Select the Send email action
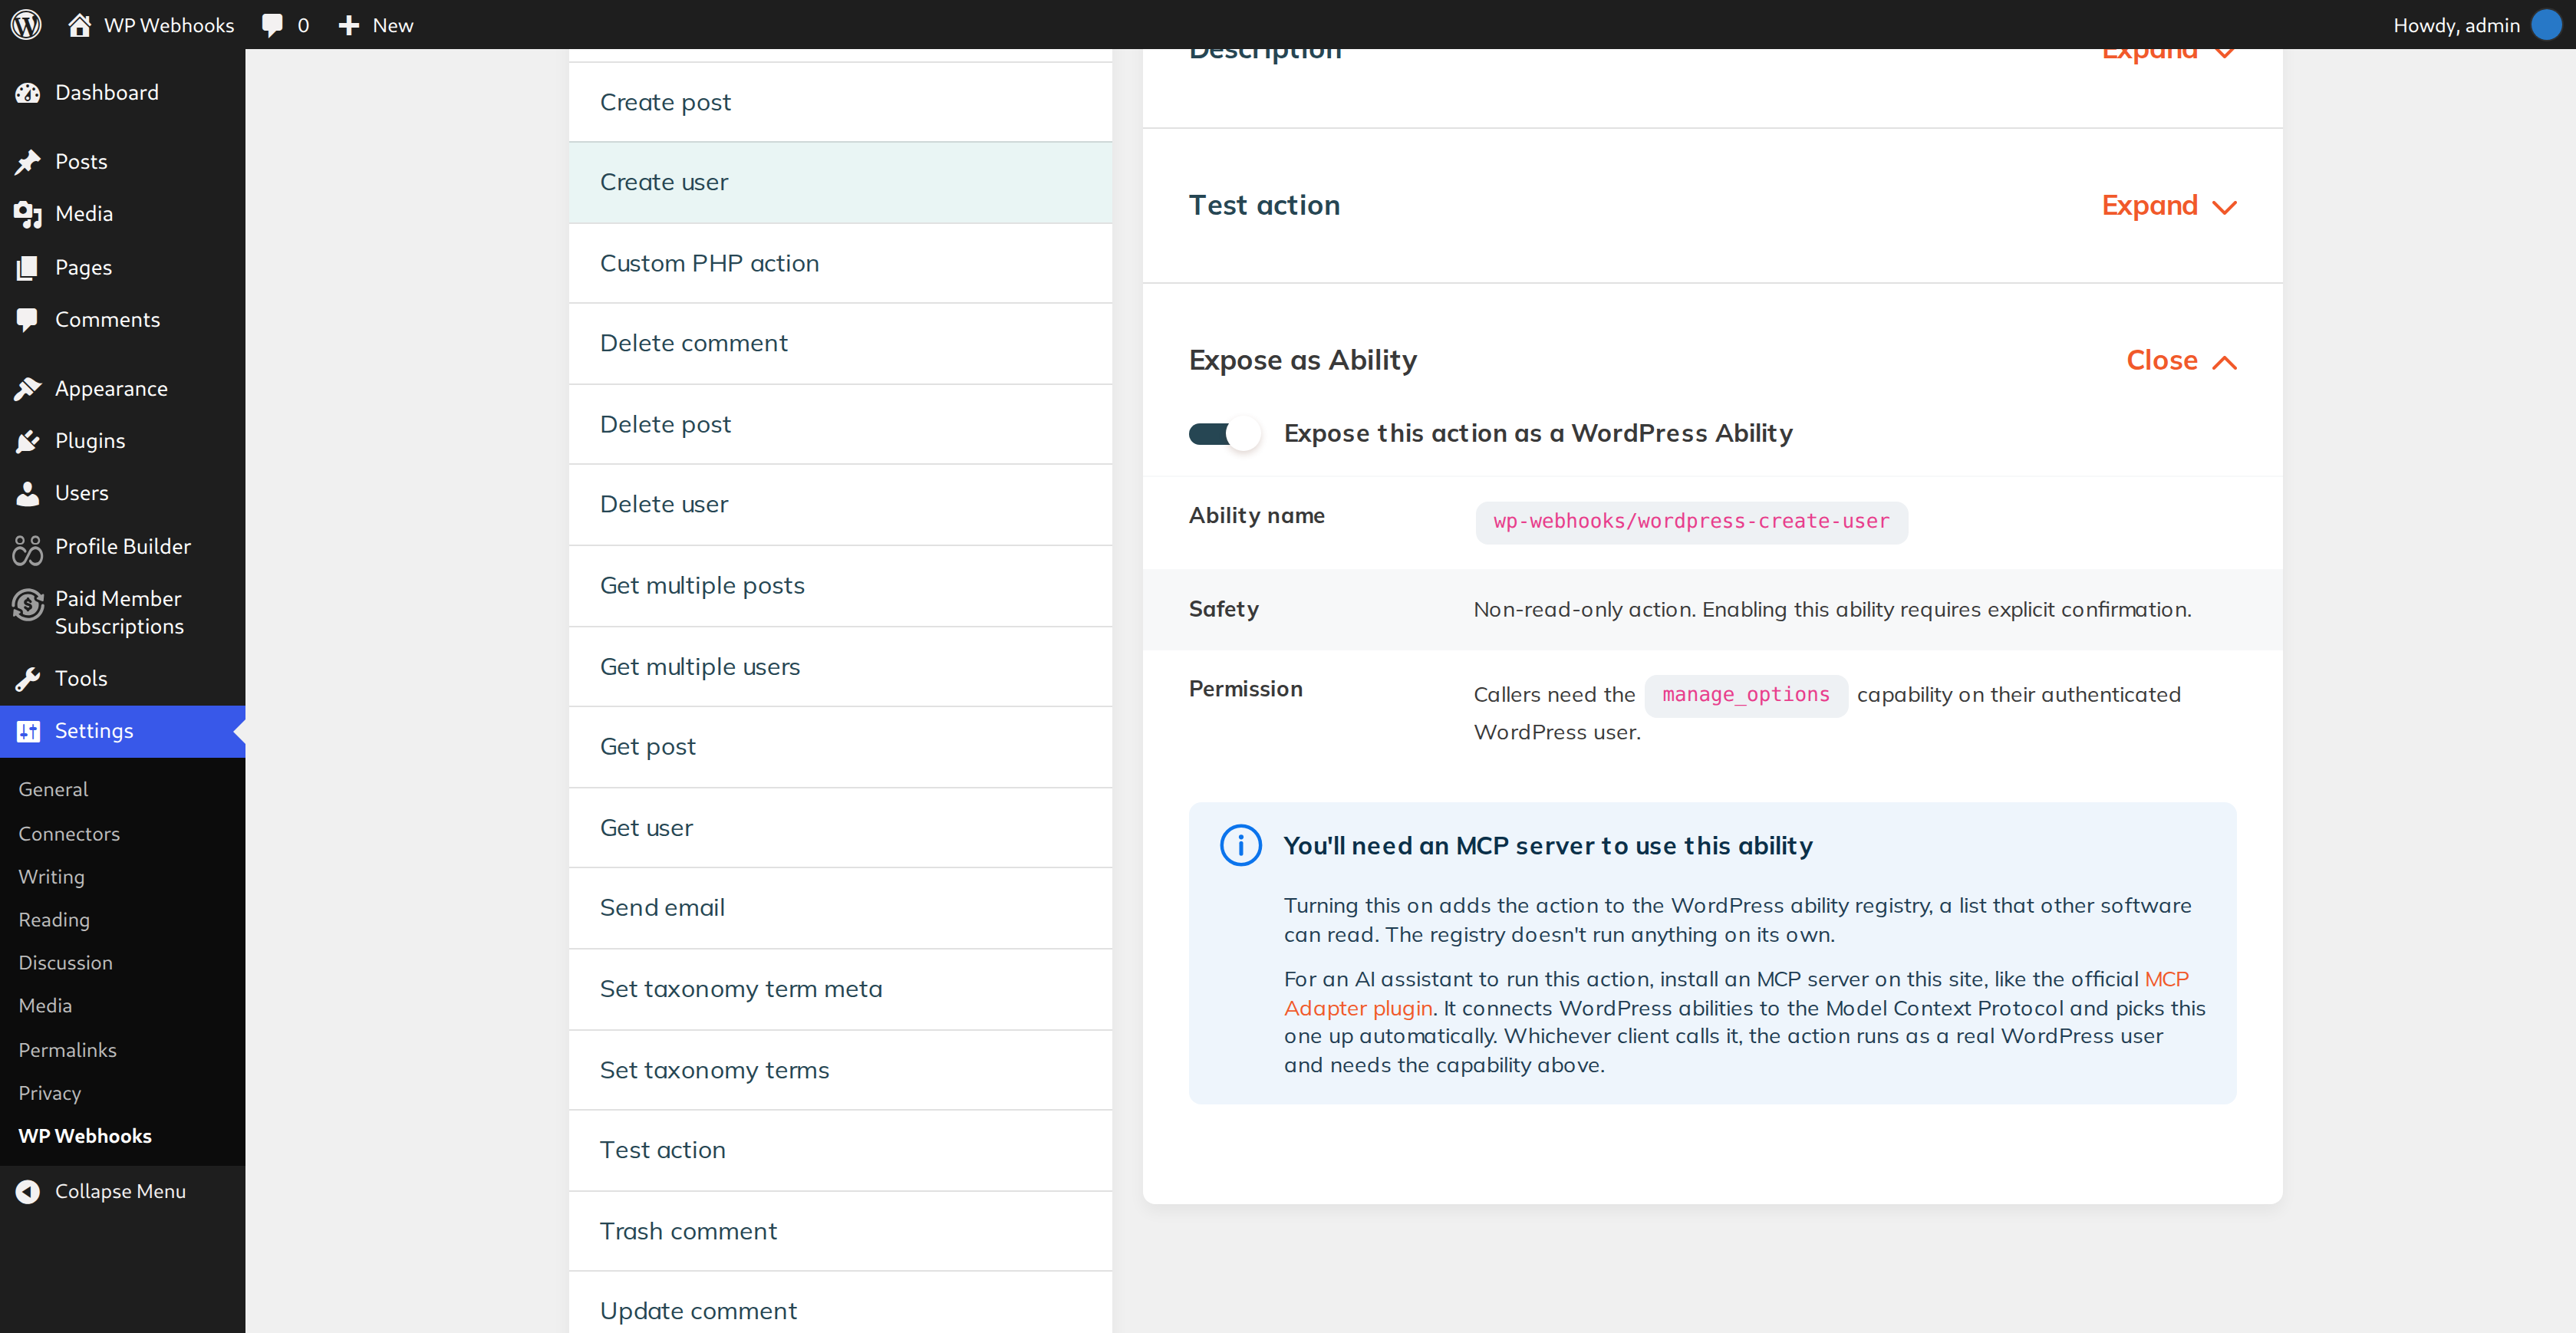 point(840,907)
